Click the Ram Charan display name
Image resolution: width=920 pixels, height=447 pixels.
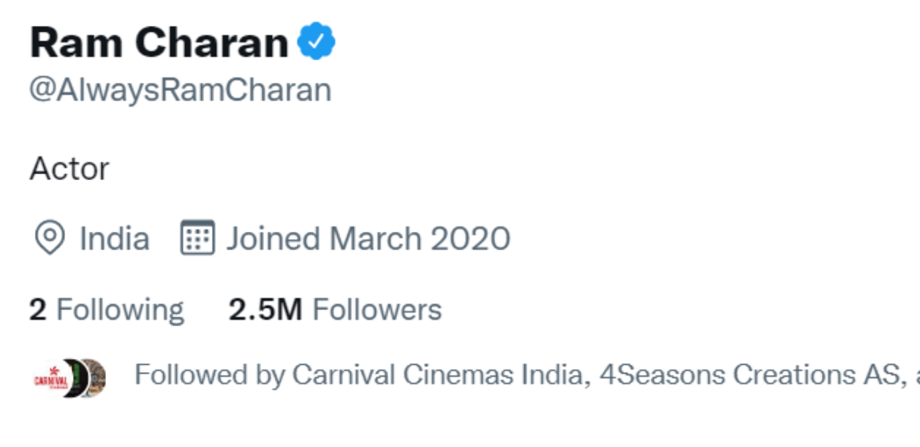tap(159, 43)
